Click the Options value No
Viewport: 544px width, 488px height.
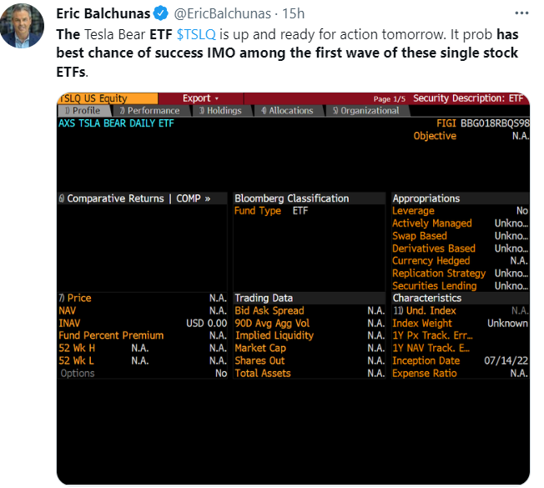pyautogui.click(x=220, y=373)
